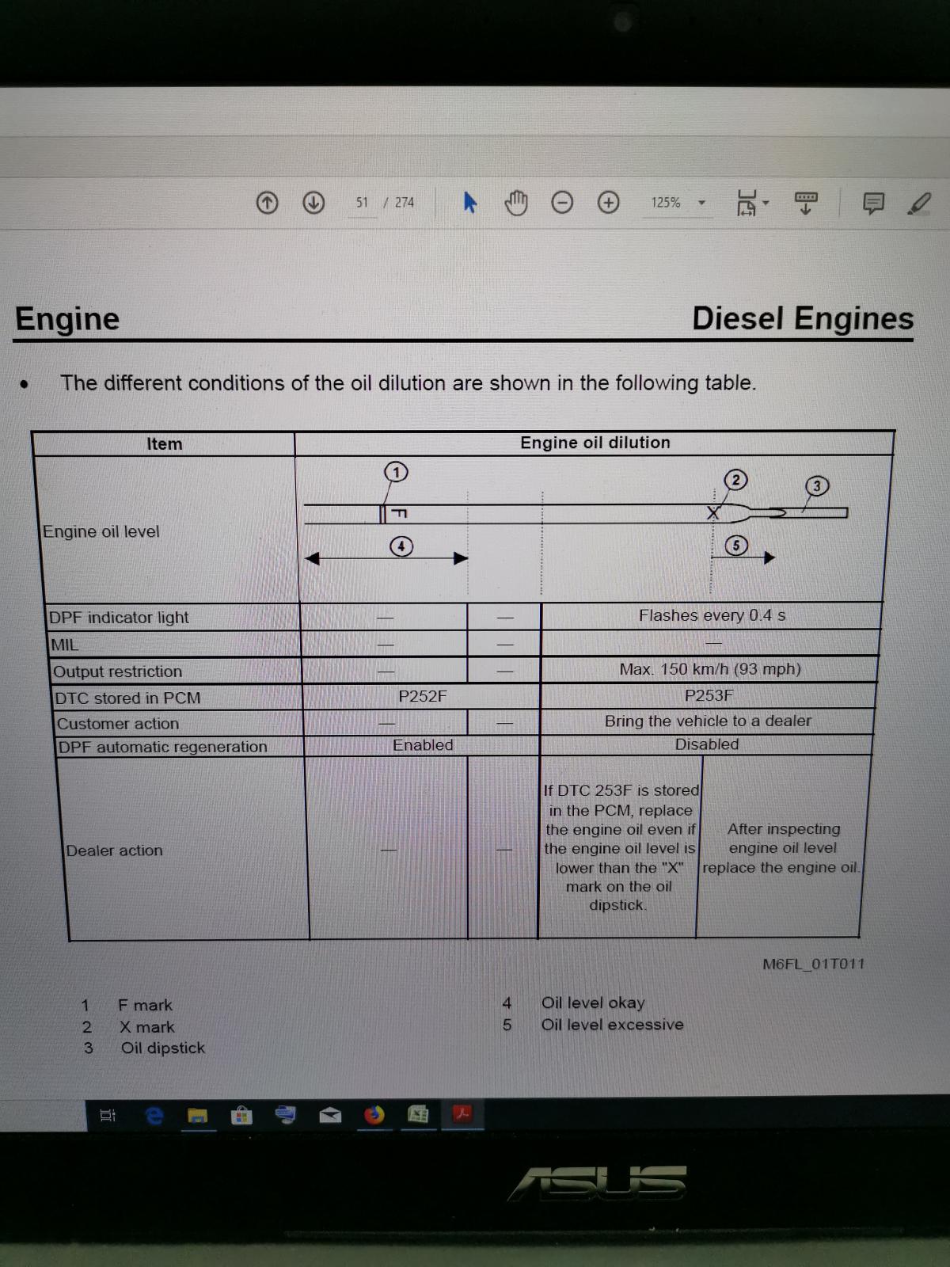Screen dimensions: 950x1267
Task: Click the 'DPF indicator light' row label
Action: coord(119,618)
